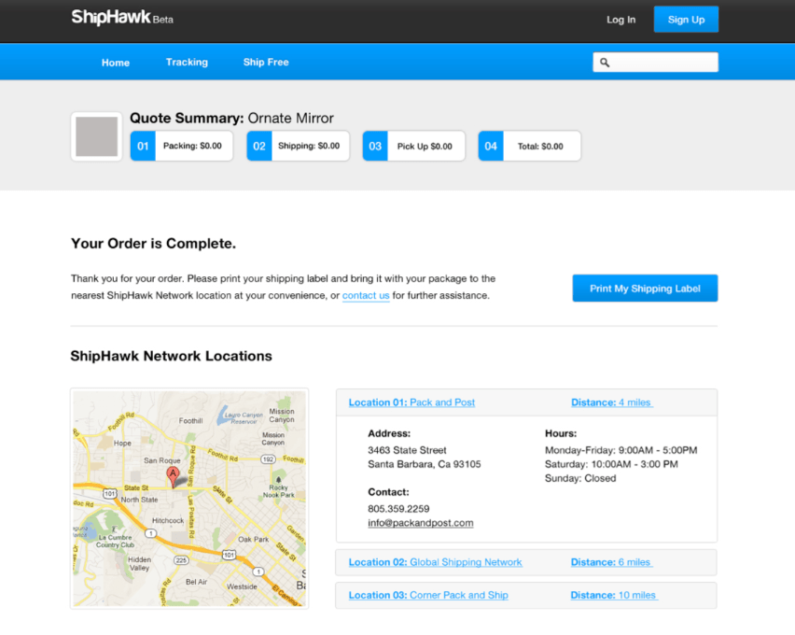Open the Ship Free nav item
Screen dimensions: 795x635
pos(266,63)
